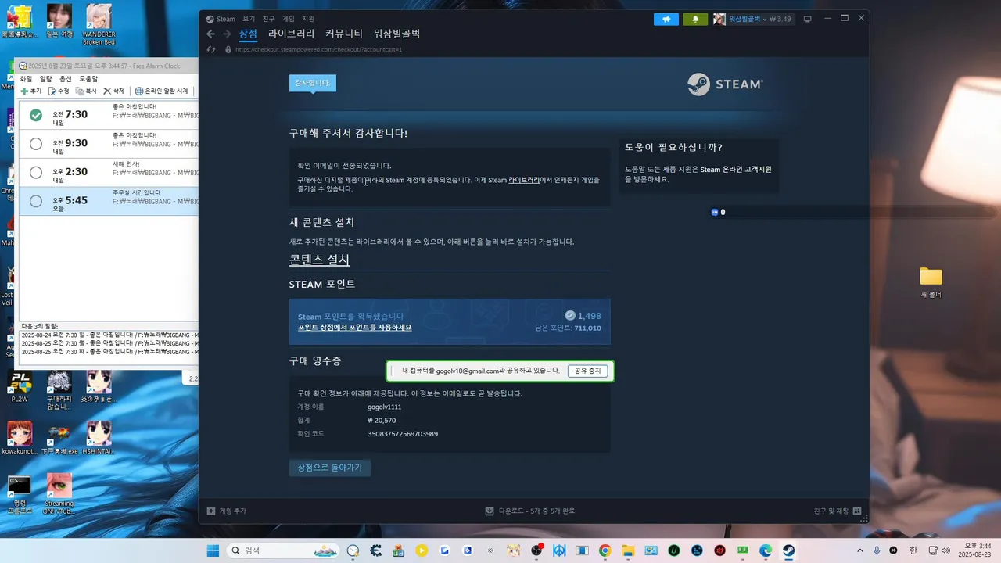This screenshot has height=563, width=1001.
Task: Click the 2025-08-25 upcoming alarm entry
Action: (109, 343)
